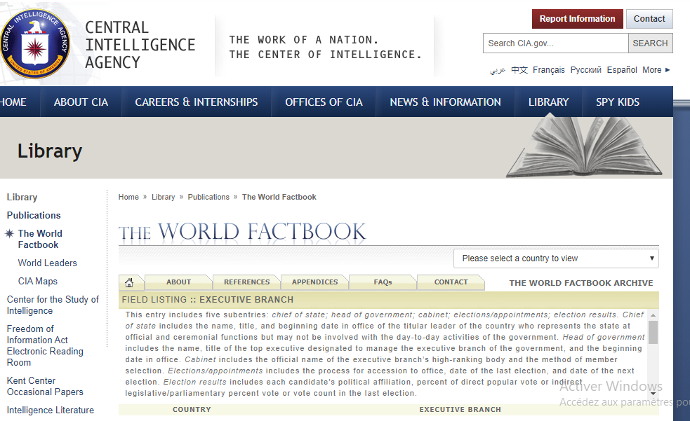Click the Search button
This screenshot has width=690, height=421.
pyautogui.click(x=650, y=43)
